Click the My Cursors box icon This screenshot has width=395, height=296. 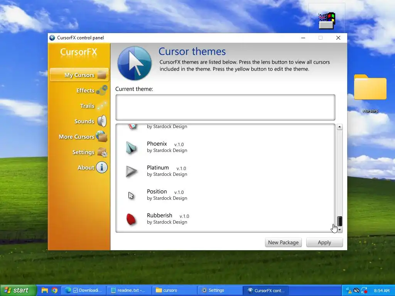(102, 75)
